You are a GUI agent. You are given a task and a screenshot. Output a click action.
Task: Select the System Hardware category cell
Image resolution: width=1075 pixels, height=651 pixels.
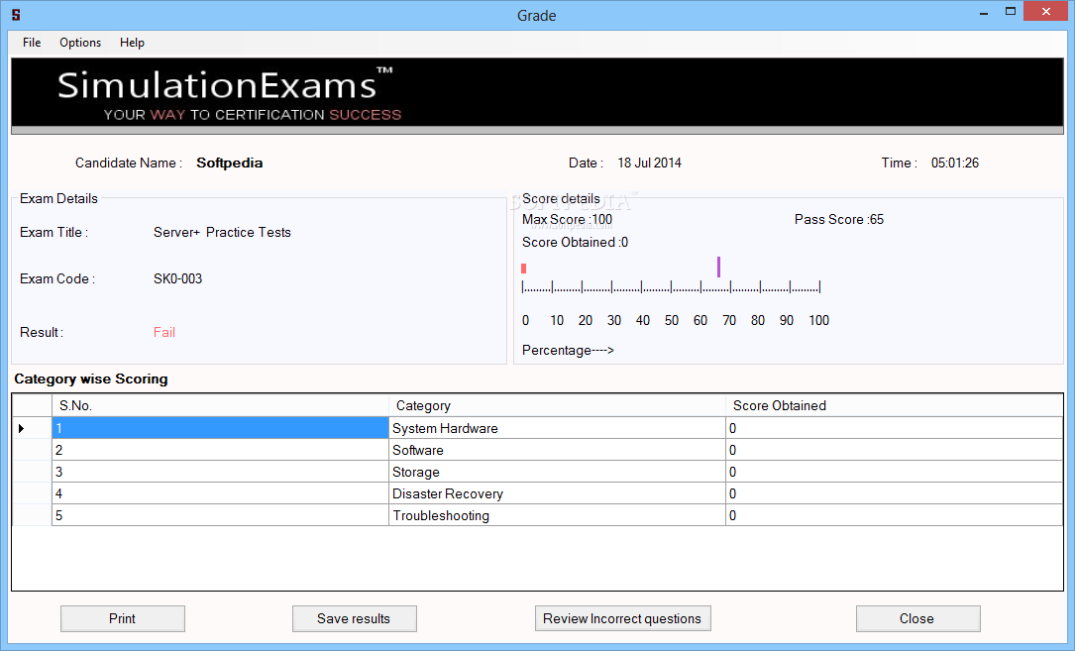558,428
